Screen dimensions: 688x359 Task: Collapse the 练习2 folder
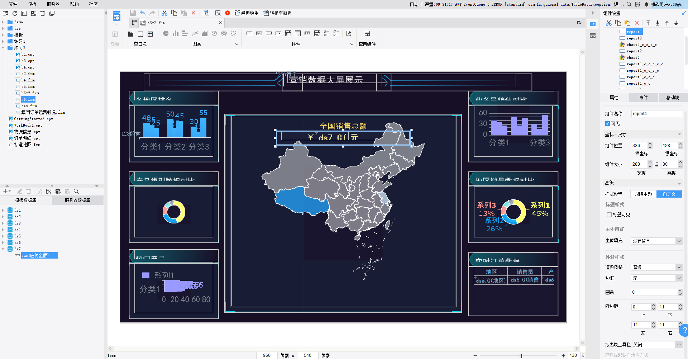coord(3,48)
